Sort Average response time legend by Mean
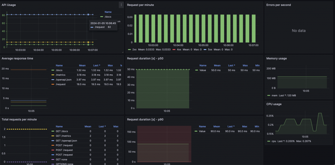Viewport: 335px width, 165px height. point(82,65)
